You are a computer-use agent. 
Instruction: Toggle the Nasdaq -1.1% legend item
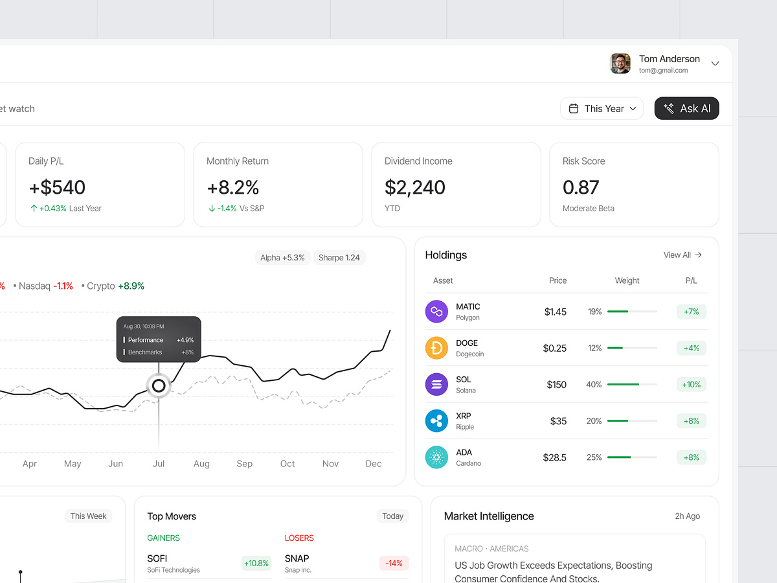pos(43,286)
